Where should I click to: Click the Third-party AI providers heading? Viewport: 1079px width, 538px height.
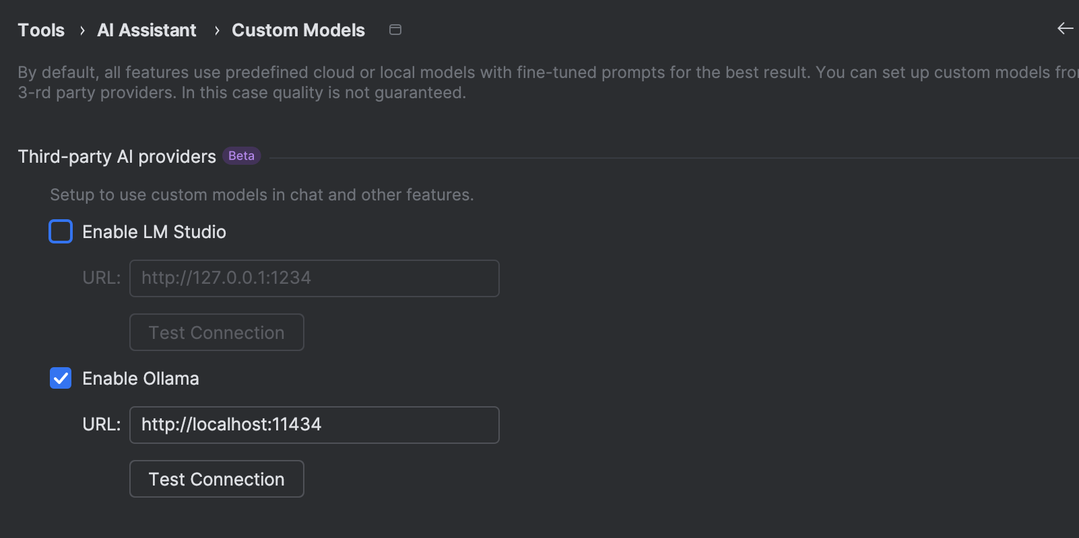117,157
